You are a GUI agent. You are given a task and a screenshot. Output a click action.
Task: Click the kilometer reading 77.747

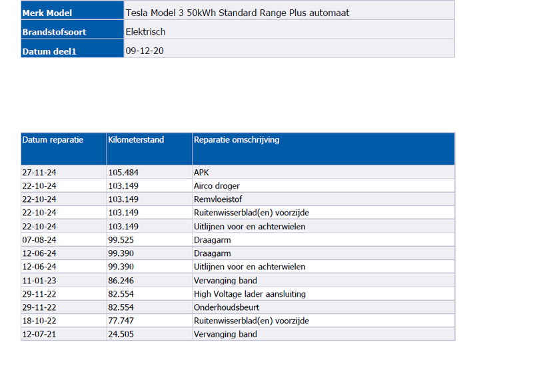click(x=121, y=321)
